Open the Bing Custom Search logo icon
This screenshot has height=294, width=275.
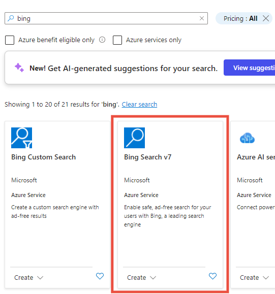pos(21,138)
